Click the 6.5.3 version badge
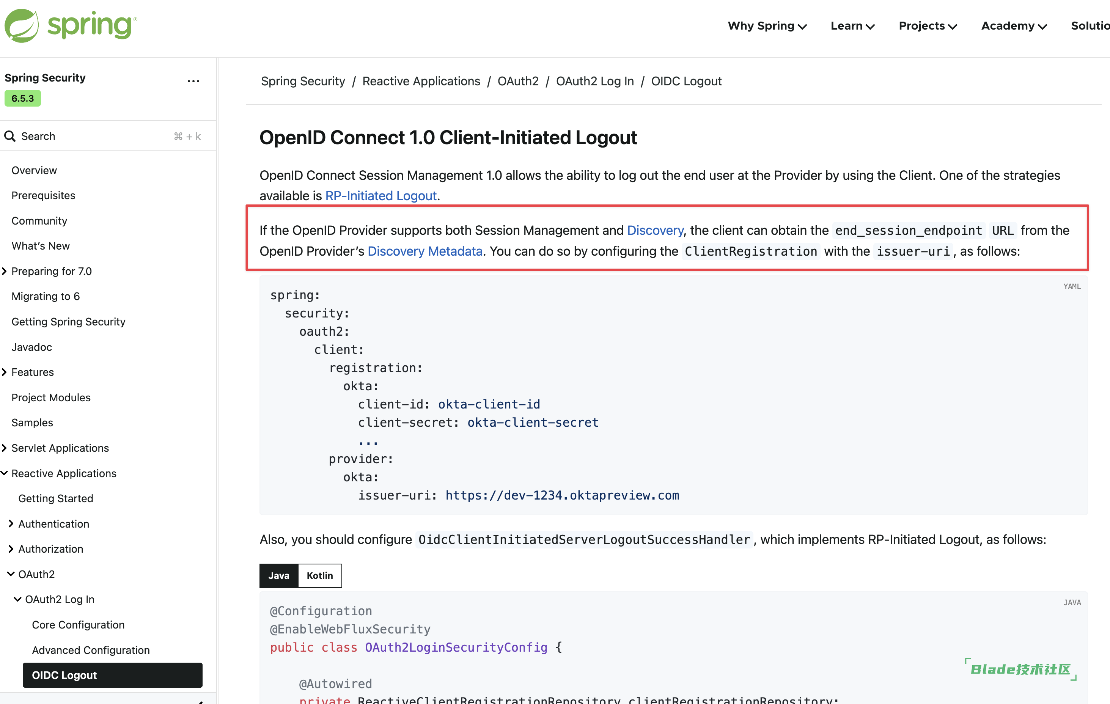The image size is (1110, 704). tap(23, 98)
